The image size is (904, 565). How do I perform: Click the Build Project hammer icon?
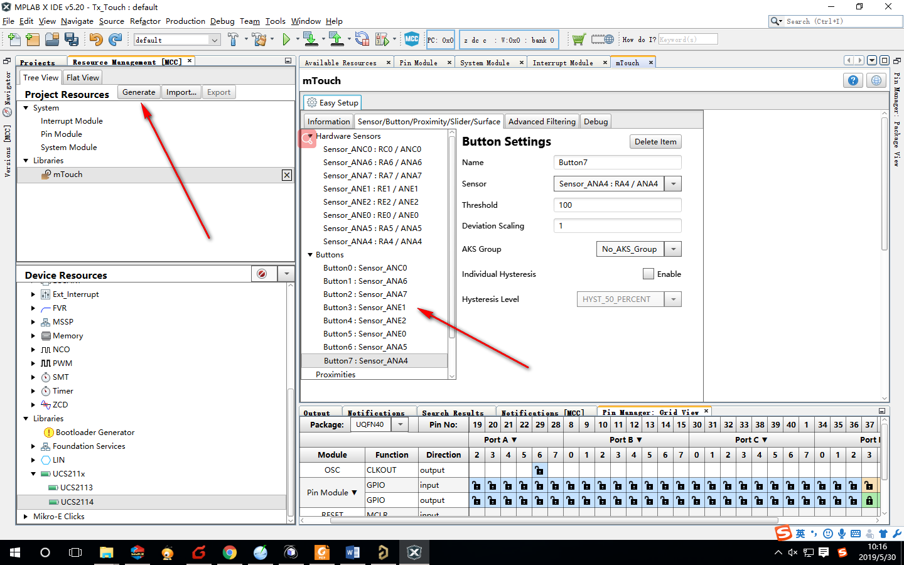pos(233,40)
